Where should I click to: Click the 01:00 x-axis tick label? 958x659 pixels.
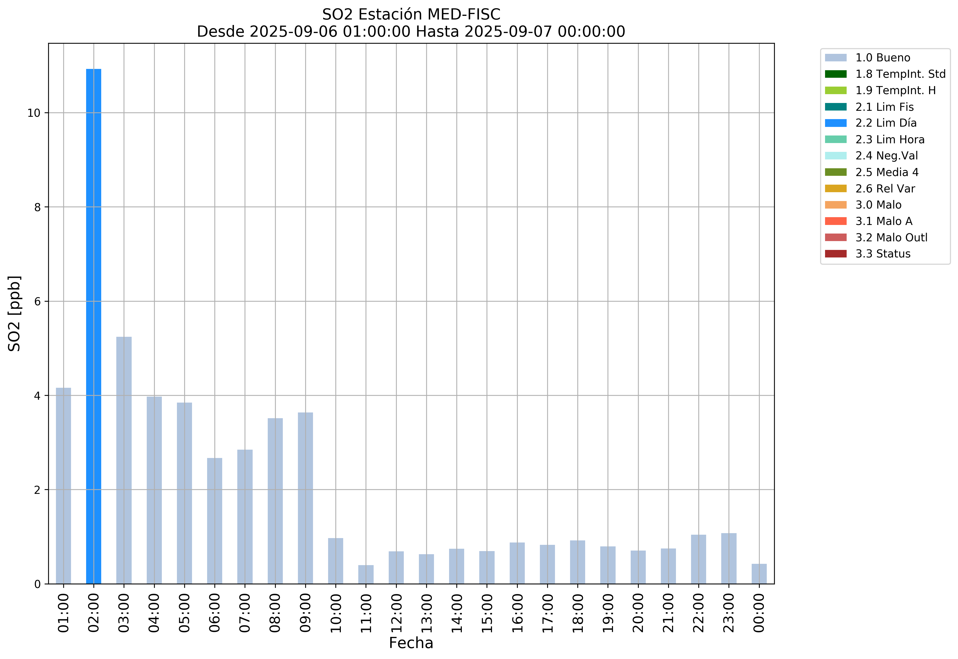click(x=63, y=613)
